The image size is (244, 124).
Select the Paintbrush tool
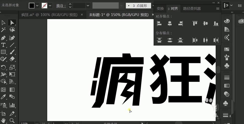point(12,52)
